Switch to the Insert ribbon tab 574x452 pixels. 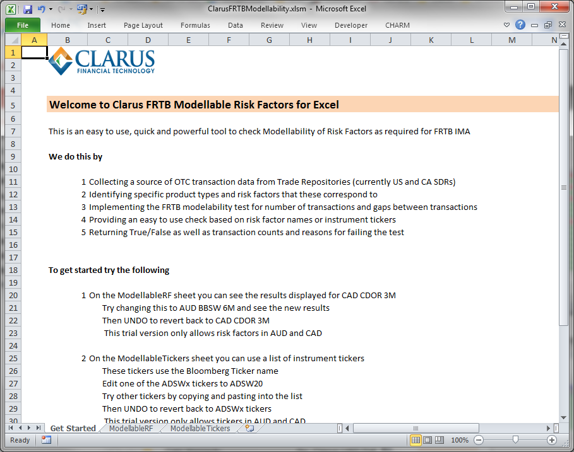point(97,25)
